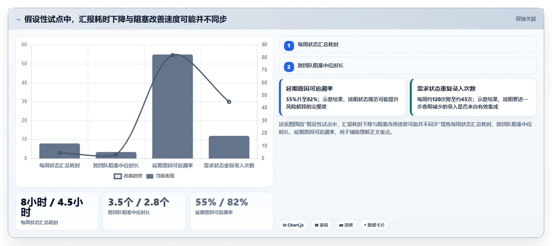Click the 每周状态汇总耗时 bar in chart
This screenshot has height=246, width=552.
[60, 151]
